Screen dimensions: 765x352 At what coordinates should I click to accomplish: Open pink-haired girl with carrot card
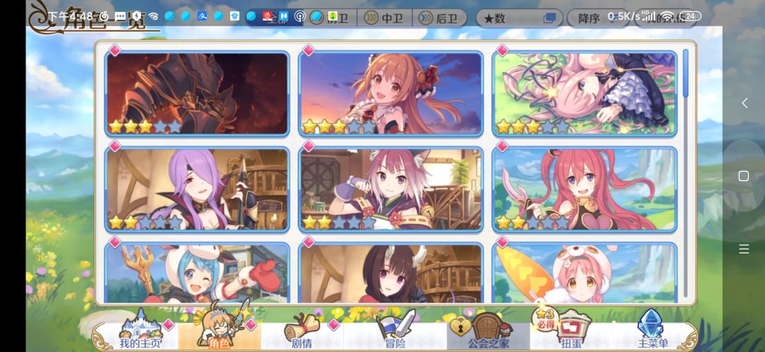click(x=584, y=273)
